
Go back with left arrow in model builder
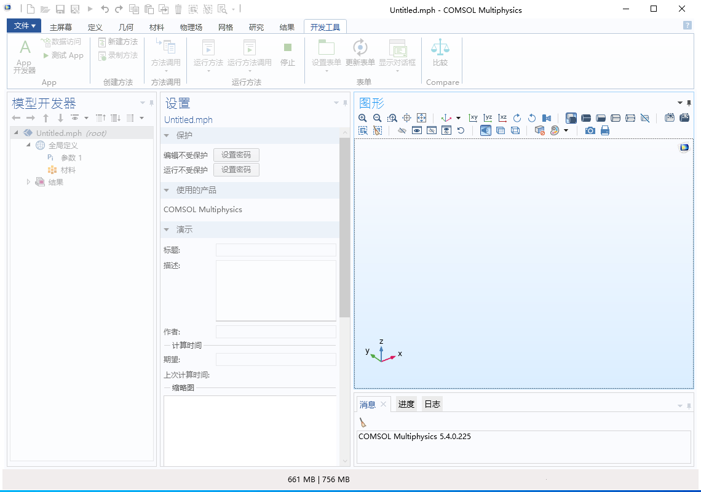[x=16, y=118]
